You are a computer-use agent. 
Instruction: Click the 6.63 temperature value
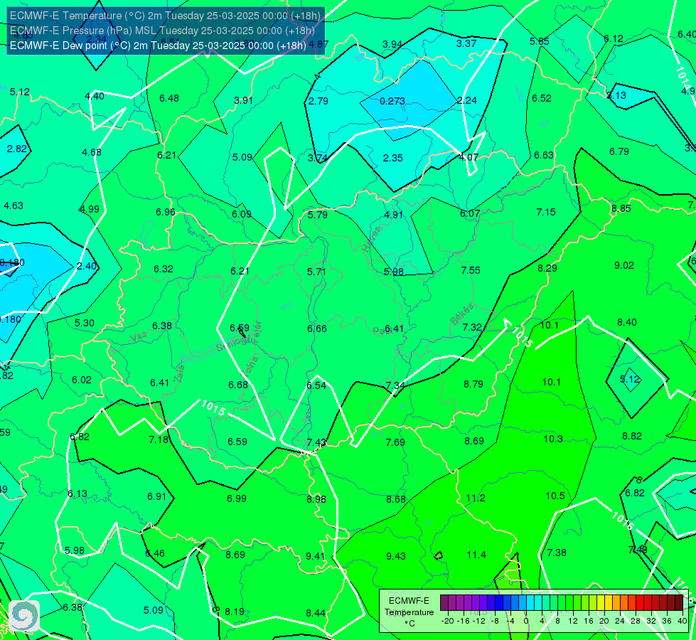coord(544,156)
